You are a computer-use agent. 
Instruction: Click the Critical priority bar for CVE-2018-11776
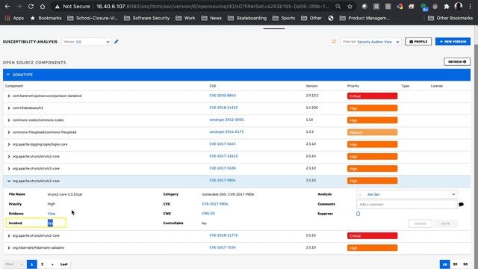tap(372, 235)
